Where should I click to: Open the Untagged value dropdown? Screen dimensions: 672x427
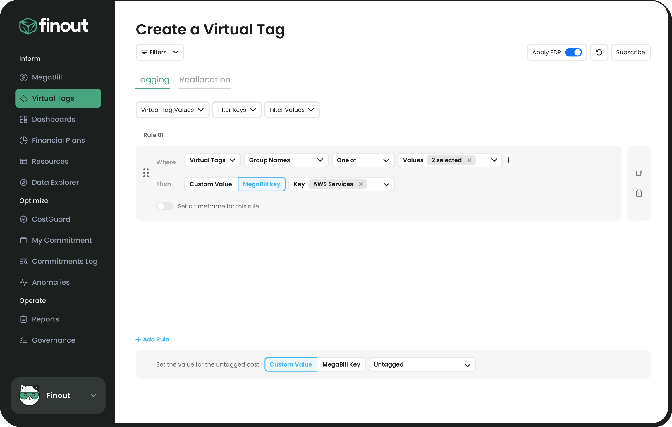tap(422, 364)
